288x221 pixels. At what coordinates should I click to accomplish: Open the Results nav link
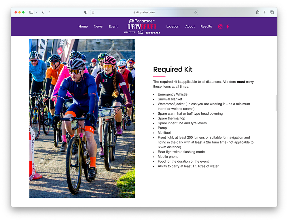[206, 27]
